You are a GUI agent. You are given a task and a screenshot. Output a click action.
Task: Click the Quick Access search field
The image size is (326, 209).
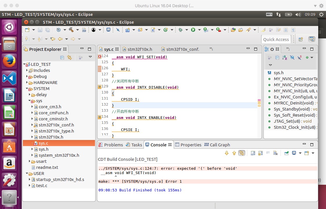coord(276,39)
